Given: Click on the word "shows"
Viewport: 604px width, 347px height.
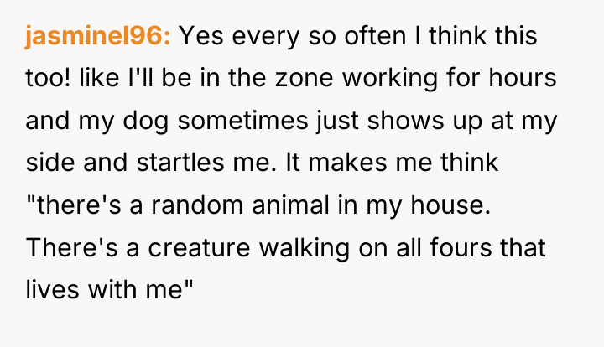Looking at the screenshot, I should (405, 121).
